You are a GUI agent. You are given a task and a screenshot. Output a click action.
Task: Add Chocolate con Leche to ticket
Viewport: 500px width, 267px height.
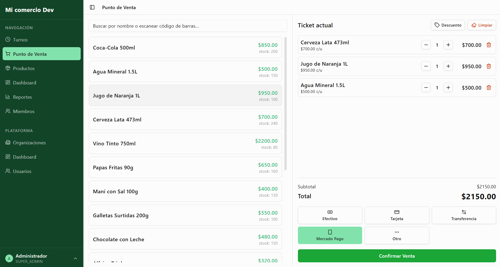tap(185, 239)
